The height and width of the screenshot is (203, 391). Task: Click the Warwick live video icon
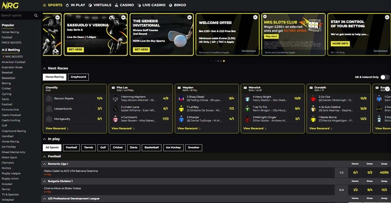click(x=245, y=87)
